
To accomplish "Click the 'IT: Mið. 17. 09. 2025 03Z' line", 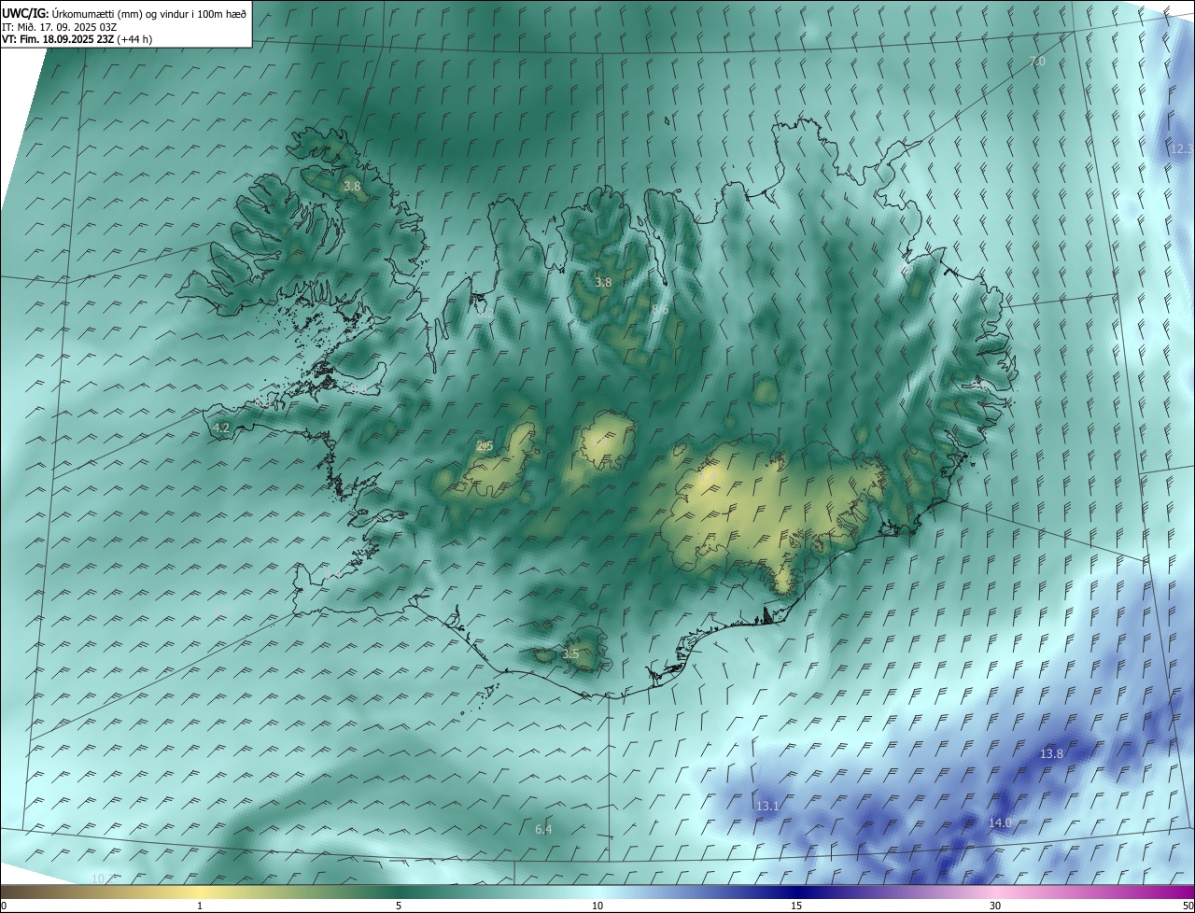I will [x=59, y=27].
